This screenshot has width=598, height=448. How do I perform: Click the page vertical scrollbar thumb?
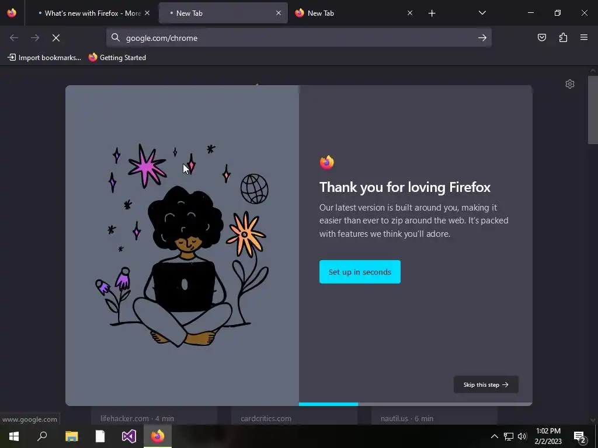tap(593, 110)
